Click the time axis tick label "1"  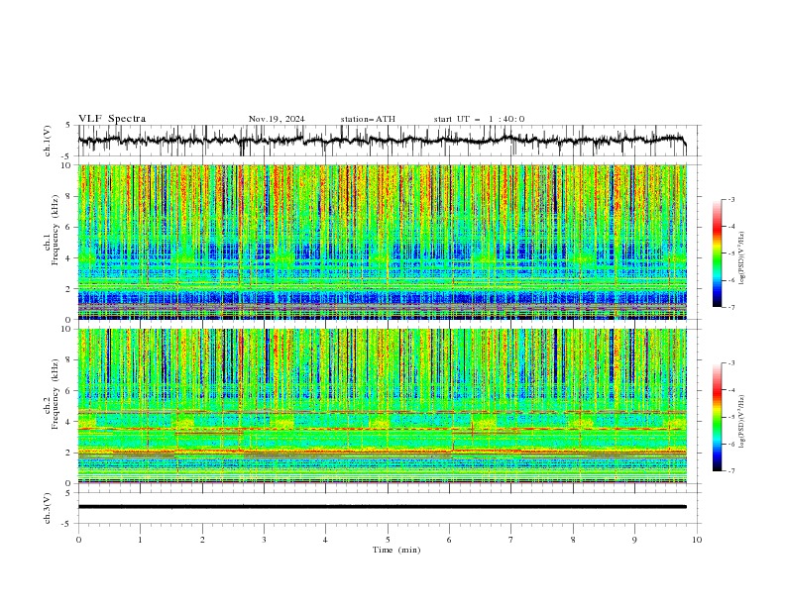click(140, 540)
